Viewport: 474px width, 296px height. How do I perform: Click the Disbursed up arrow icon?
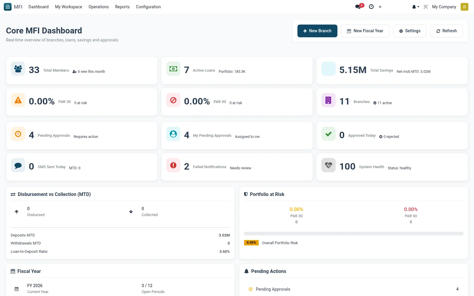17,212
